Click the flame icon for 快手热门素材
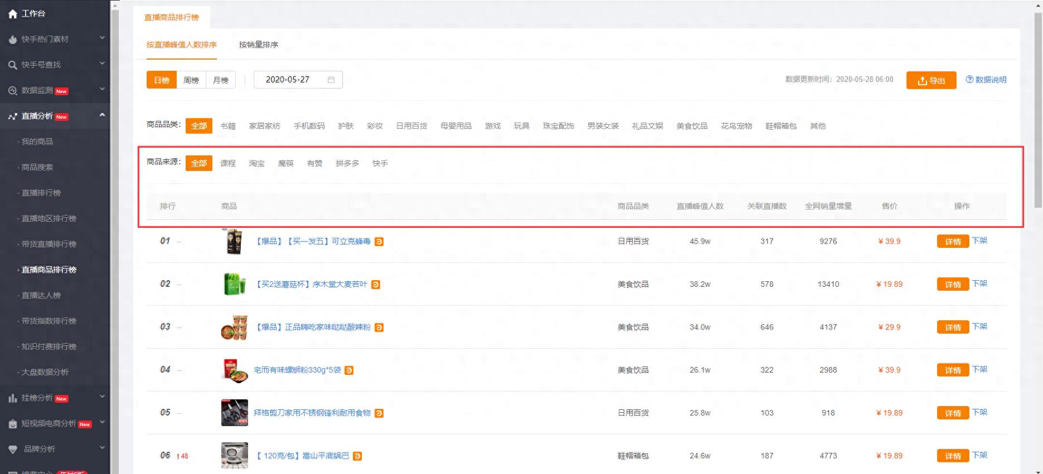 (x=12, y=40)
